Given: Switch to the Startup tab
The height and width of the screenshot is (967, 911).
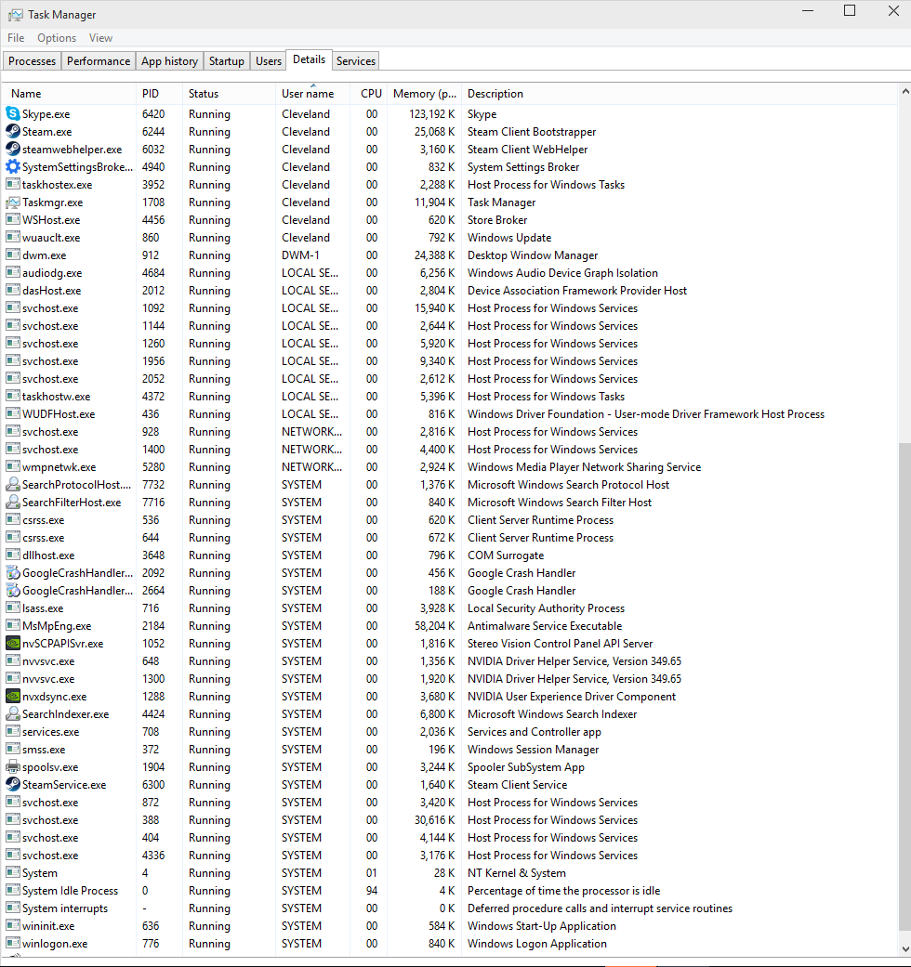Looking at the screenshot, I should coord(227,61).
